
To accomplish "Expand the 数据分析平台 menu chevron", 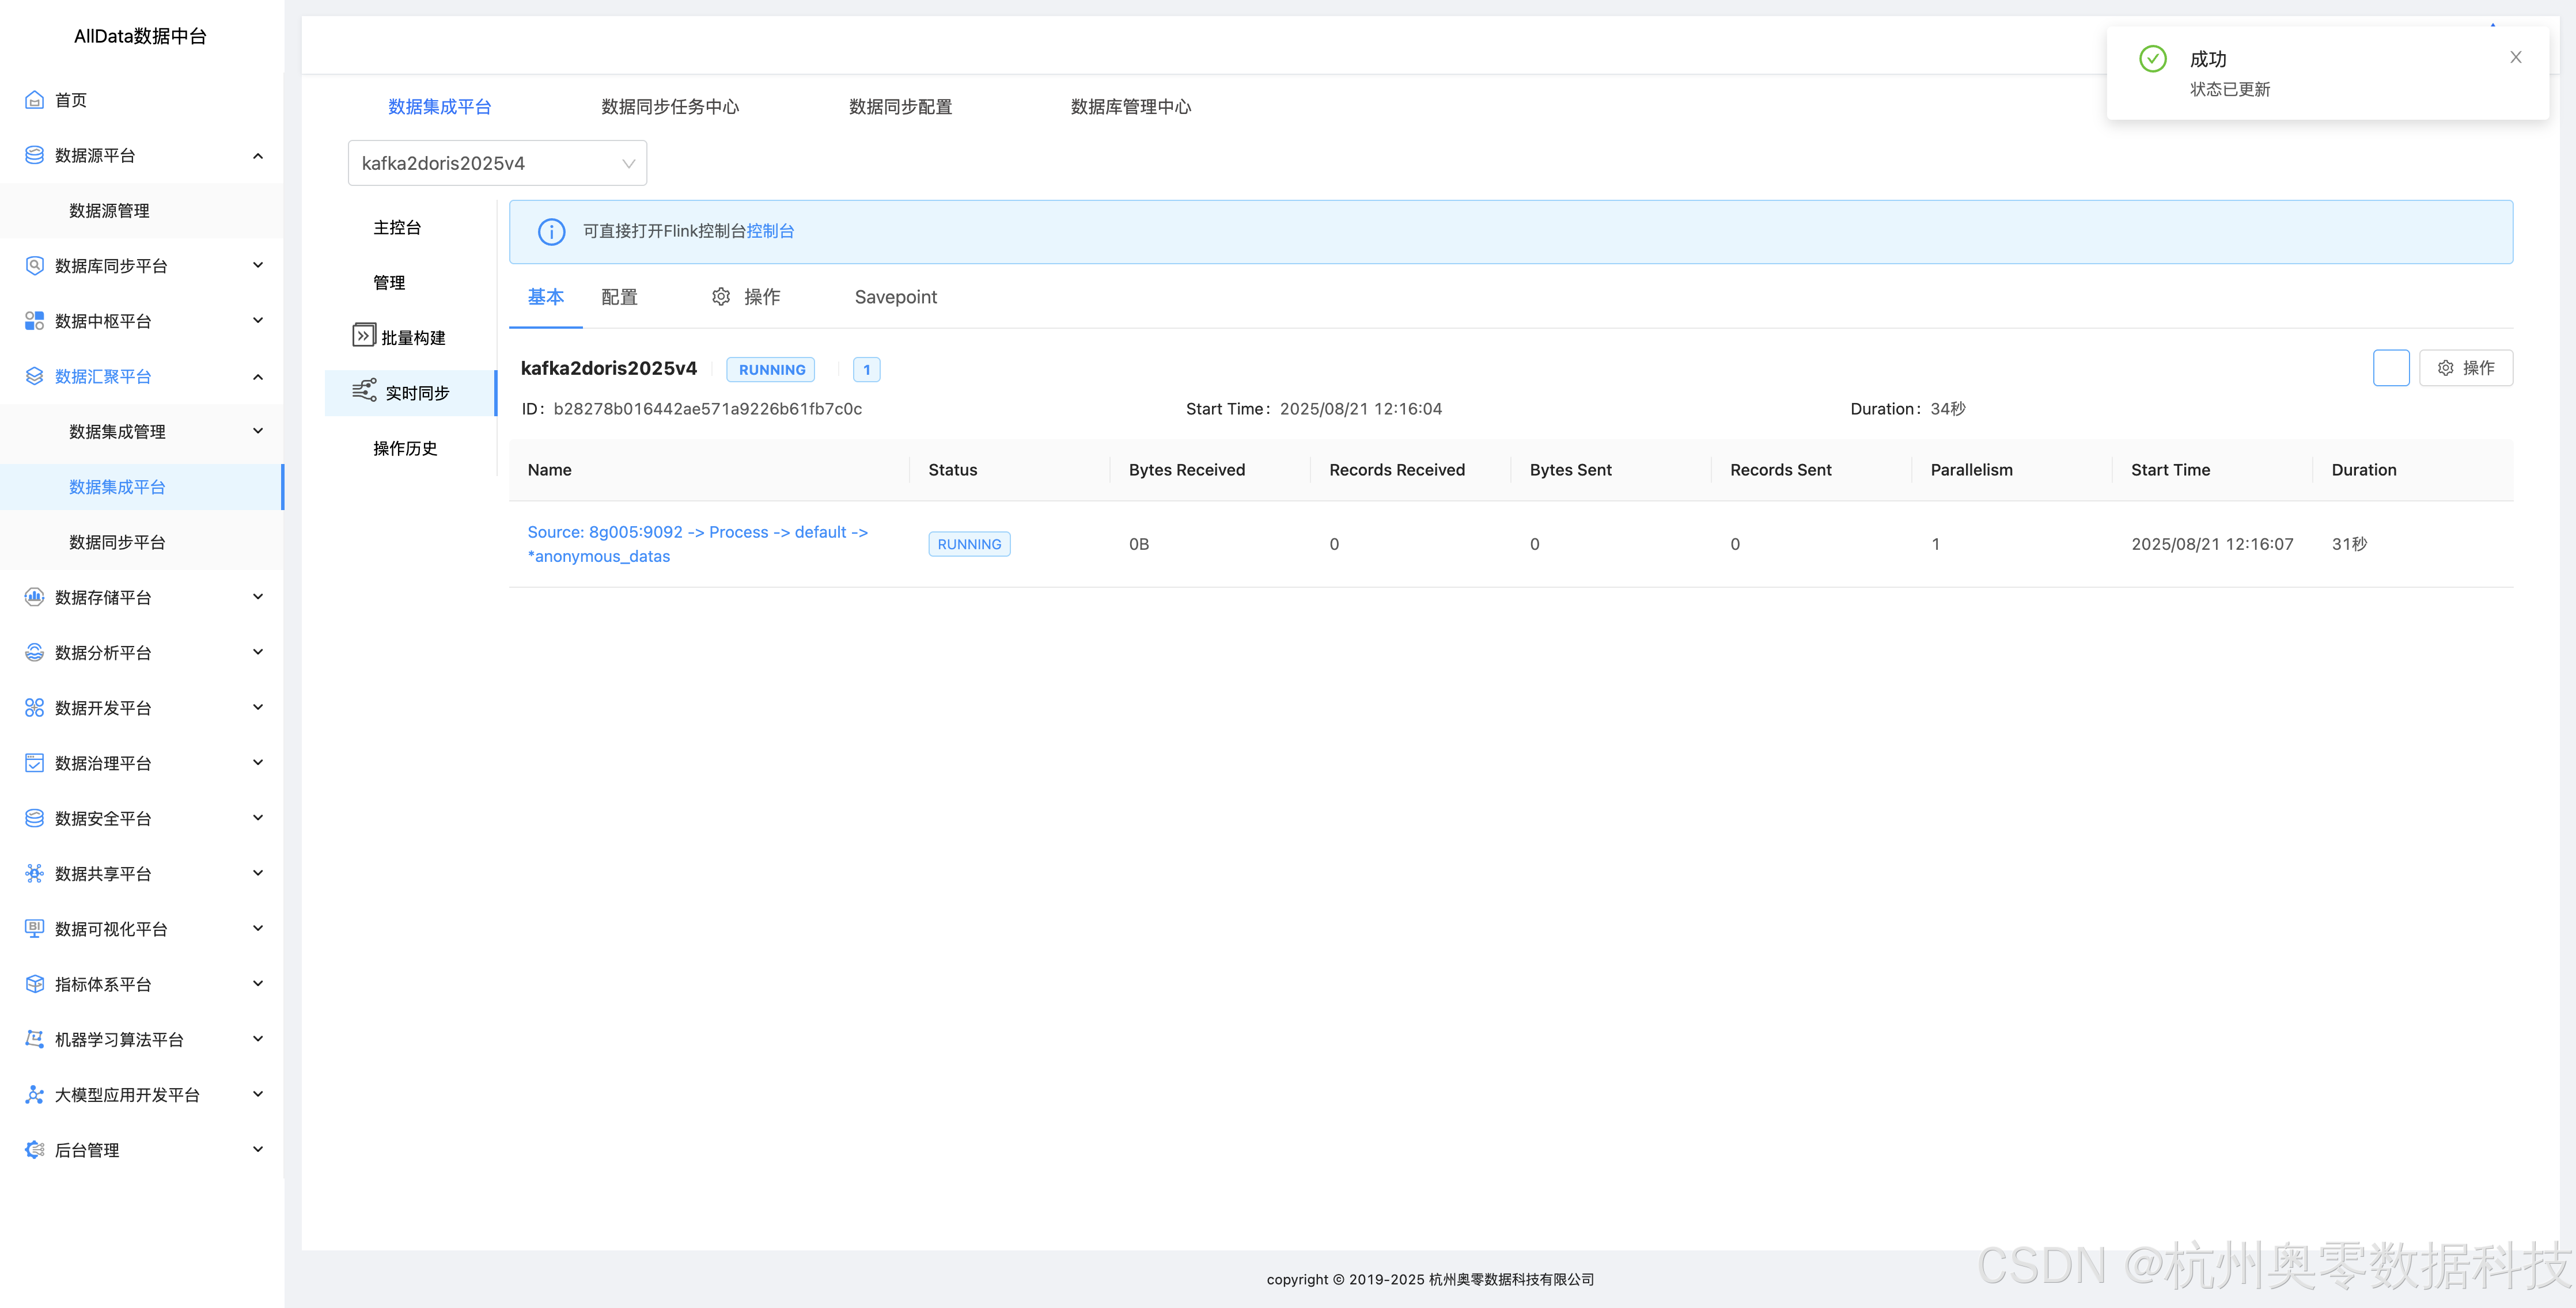I will pyautogui.click(x=258, y=652).
